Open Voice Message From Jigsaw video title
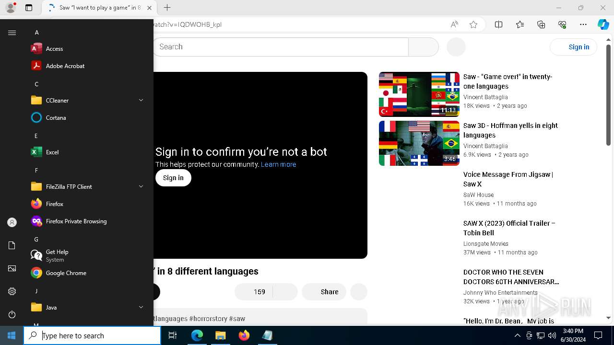The height and width of the screenshot is (345, 614). pyautogui.click(x=508, y=179)
